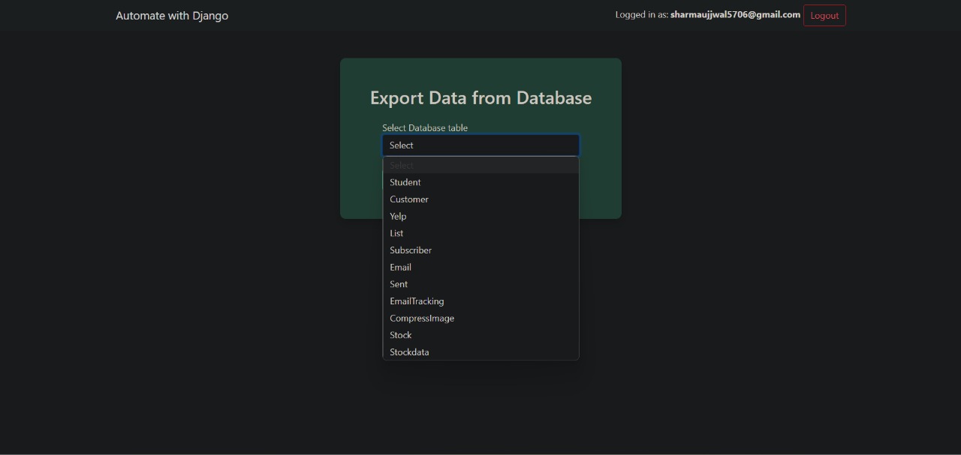Image resolution: width=961 pixels, height=455 pixels.
Task: Click the Logout button
Action: pyautogui.click(x=824, y=16)
